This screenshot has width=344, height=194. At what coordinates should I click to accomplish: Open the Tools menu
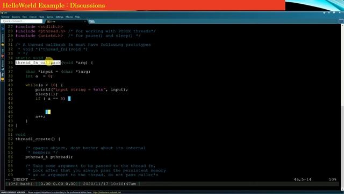[42, 17]
